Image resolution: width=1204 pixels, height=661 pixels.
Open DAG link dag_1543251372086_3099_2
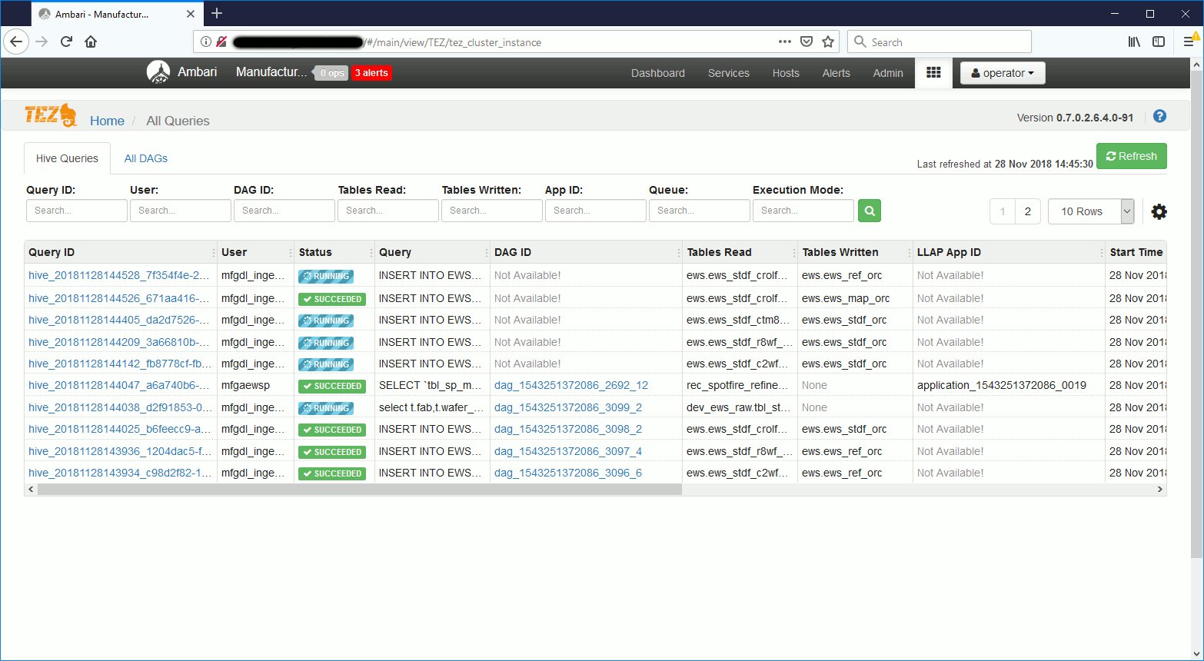click(x=568, y=407)
